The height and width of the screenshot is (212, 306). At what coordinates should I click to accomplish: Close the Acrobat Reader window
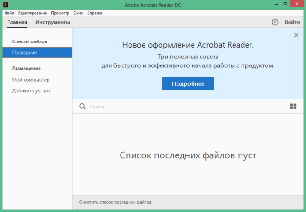(297, 4)
